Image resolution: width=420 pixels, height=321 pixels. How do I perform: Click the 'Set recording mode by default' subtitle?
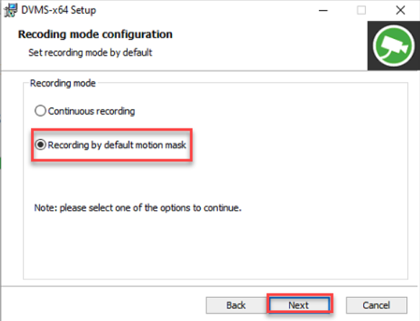tap(90, 53)
